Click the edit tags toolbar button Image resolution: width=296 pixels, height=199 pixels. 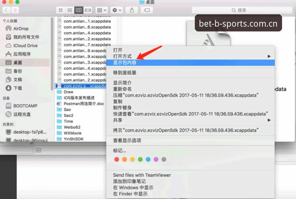tap(147, 10)
